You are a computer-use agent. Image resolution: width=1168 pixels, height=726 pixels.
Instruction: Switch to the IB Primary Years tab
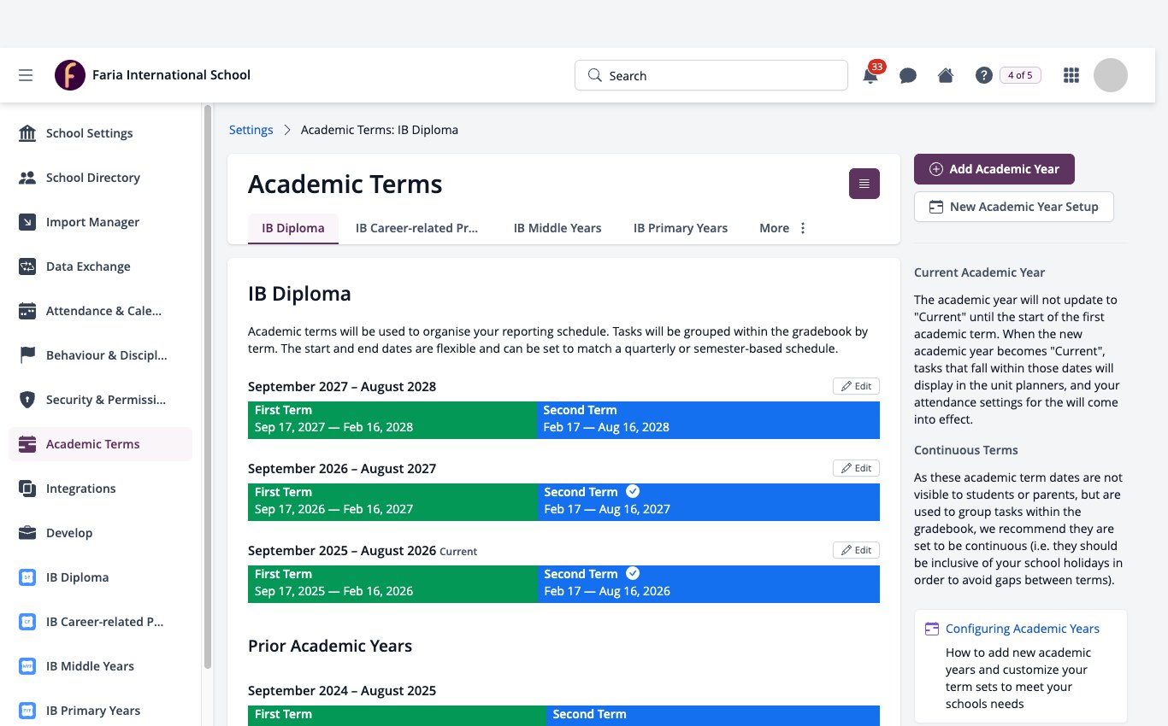click(x=681, y=228)
